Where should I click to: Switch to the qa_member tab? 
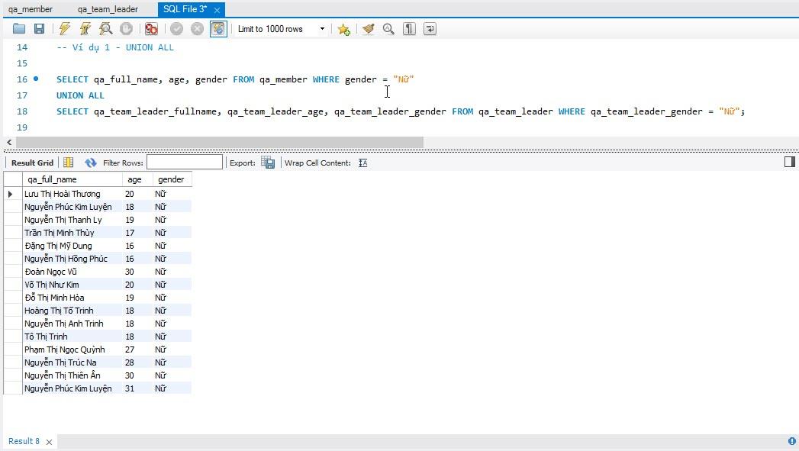point(31,9)
